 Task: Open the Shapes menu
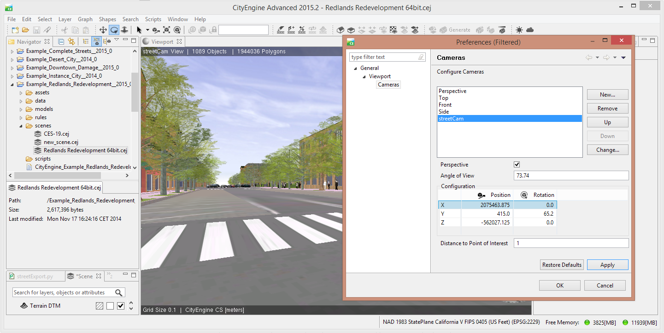[107, 19]
